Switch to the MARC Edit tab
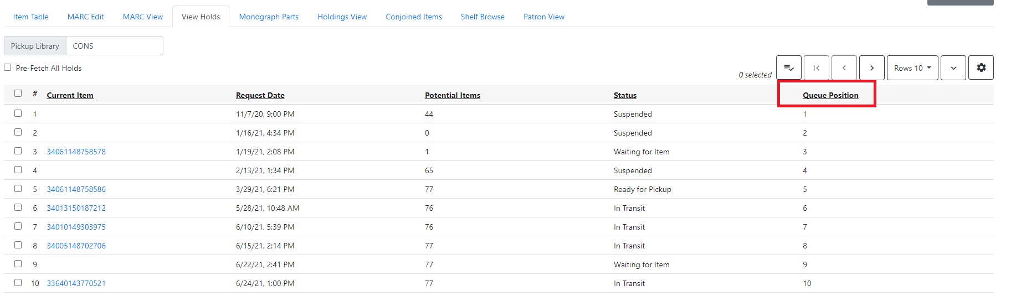 86,17
